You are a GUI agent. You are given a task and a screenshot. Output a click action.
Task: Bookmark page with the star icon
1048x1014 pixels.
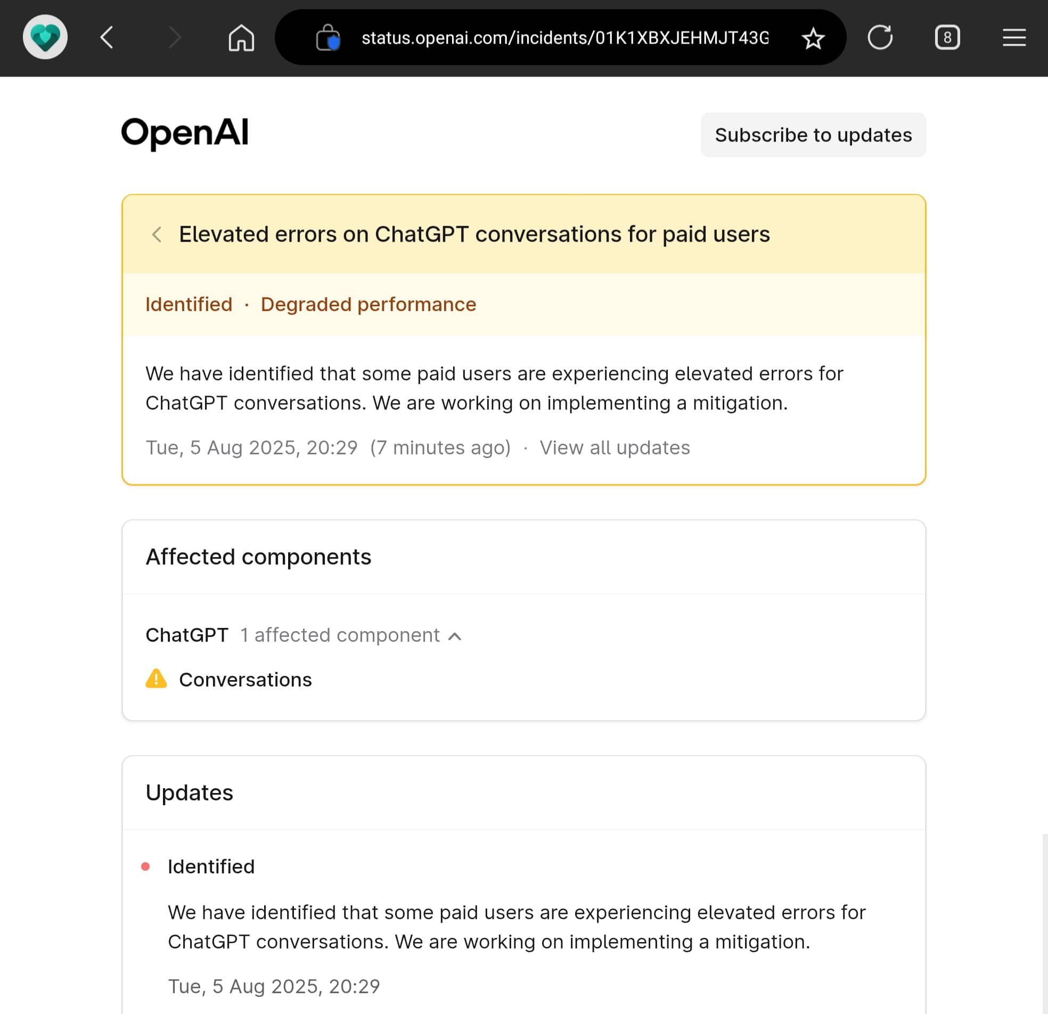coord(813,38)
